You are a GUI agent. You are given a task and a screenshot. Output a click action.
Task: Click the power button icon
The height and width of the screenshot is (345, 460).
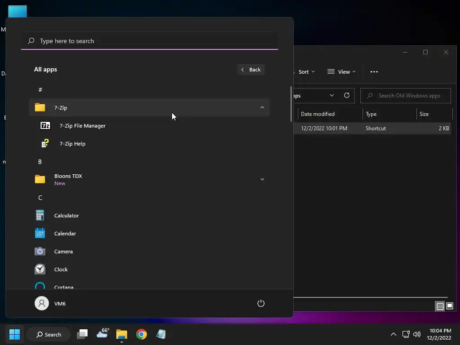click(261, 303)
